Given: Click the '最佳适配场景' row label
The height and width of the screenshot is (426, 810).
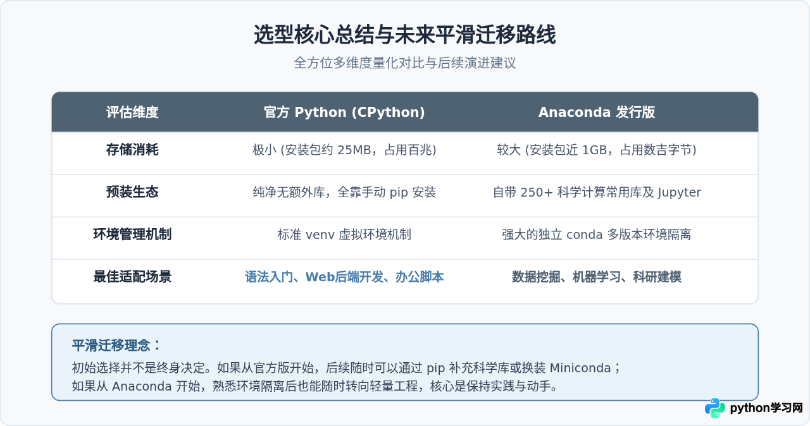Looking at the screenshot, I should coord(132,277).
